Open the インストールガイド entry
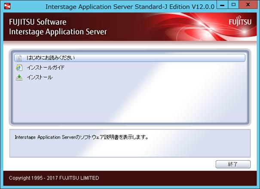 [46, 68]
